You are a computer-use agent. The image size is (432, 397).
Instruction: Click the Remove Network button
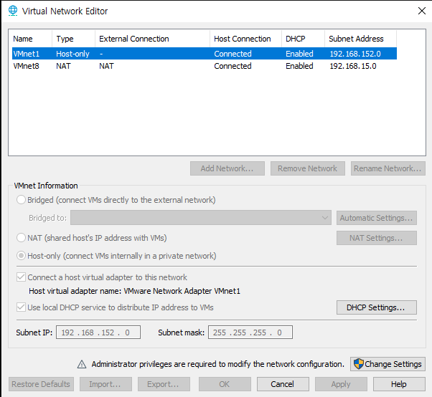[307, 168]
